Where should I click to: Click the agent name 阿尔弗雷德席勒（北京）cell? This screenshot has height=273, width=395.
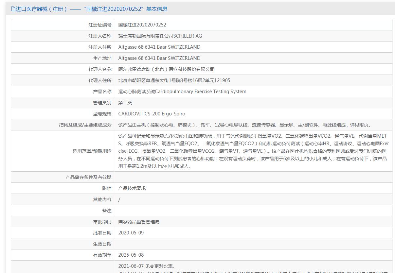[166, 69]
